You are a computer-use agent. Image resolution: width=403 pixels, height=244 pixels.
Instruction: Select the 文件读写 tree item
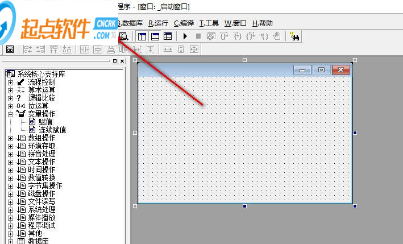click(x=41, y=201)
